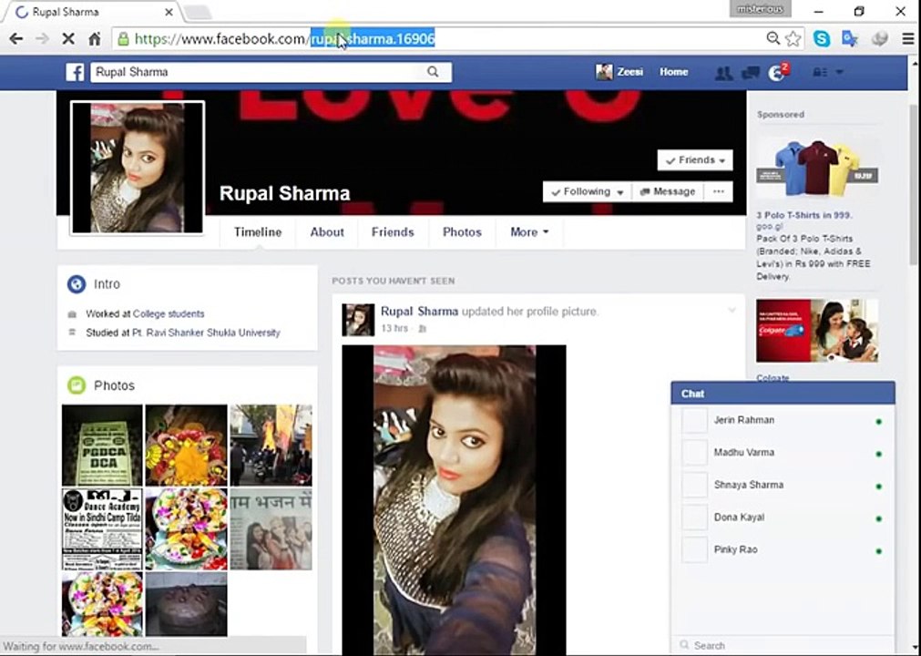Click the Message button
Image resolution: width=921 pixels, height=656 pixels.
668,192
